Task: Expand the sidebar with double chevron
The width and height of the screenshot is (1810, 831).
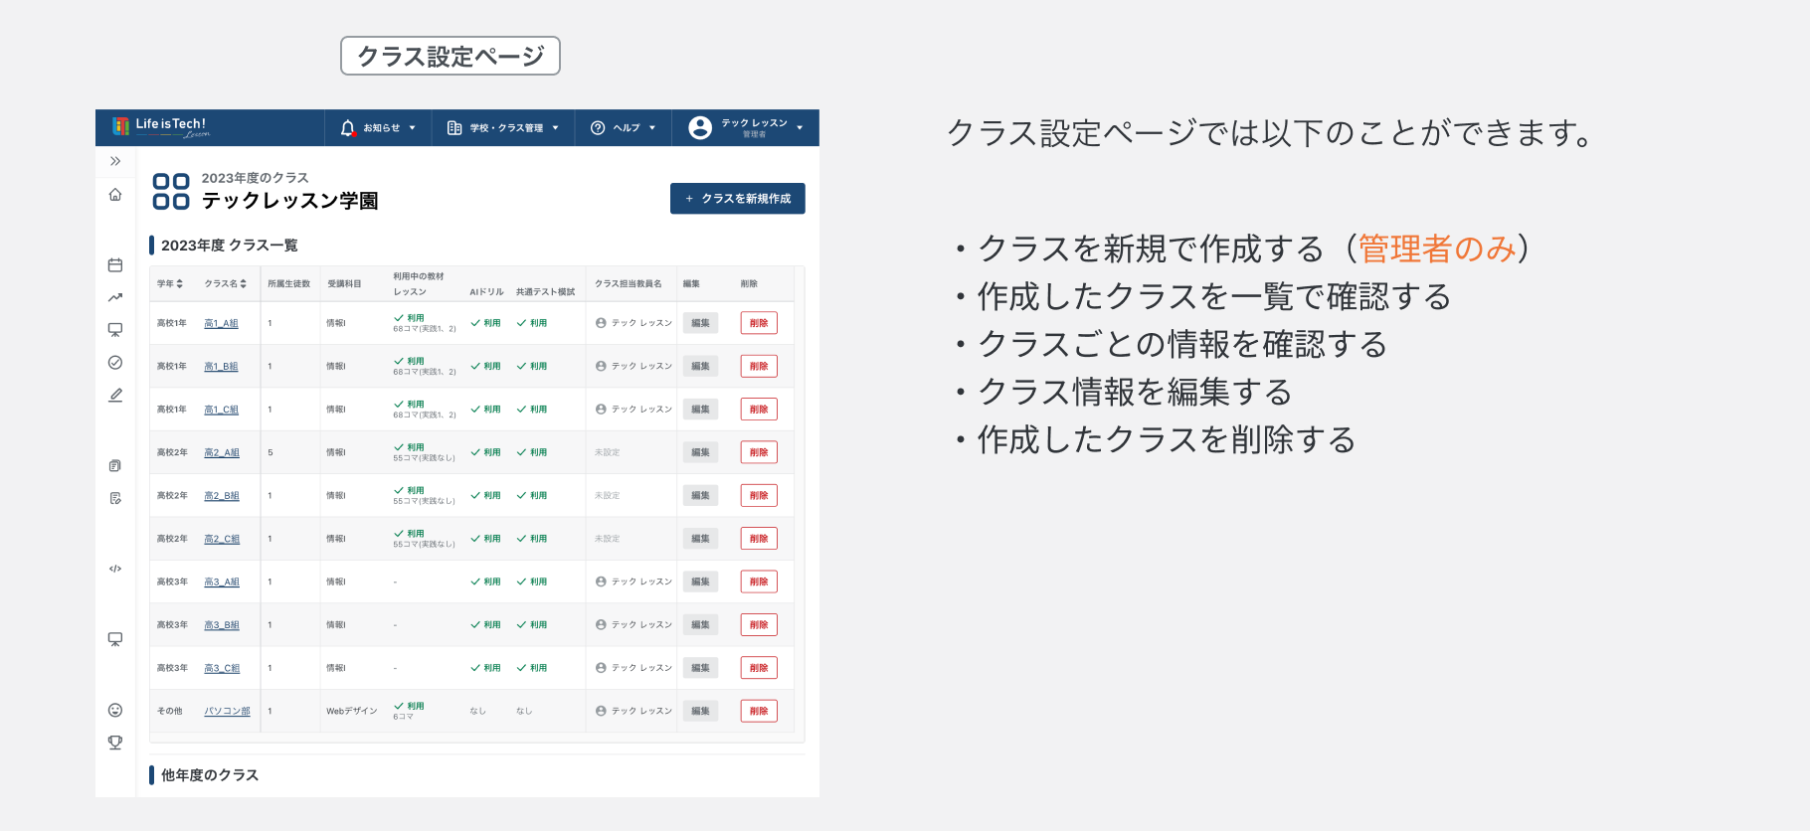Action: coord(115,161)
